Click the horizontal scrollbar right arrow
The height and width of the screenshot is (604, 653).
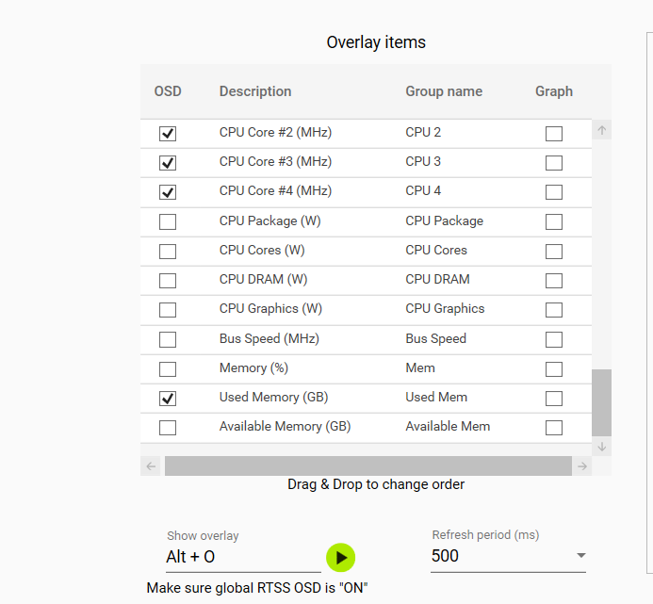tap(583, 466)
